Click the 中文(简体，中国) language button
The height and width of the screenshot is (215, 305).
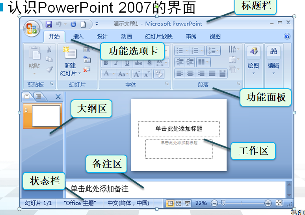coord(128,203)
